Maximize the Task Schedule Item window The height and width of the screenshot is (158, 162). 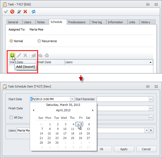(x=148, y=86)
